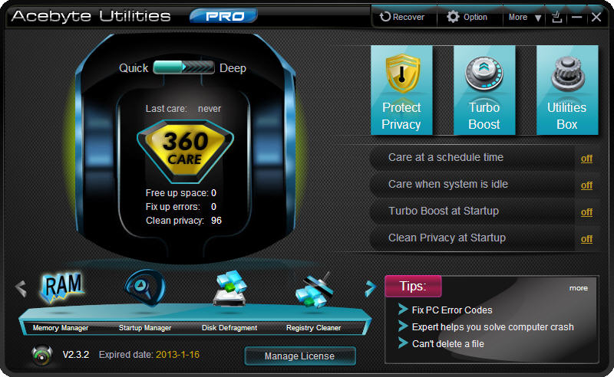
Task: Click Manage License button
Action: click(300, 356)
